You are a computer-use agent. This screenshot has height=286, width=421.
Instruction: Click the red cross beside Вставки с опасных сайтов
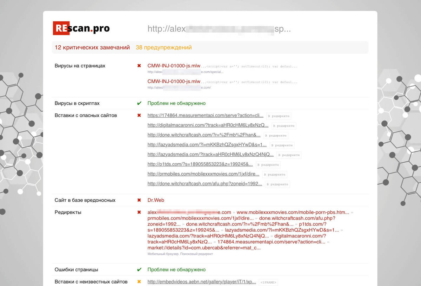[139, 115]
